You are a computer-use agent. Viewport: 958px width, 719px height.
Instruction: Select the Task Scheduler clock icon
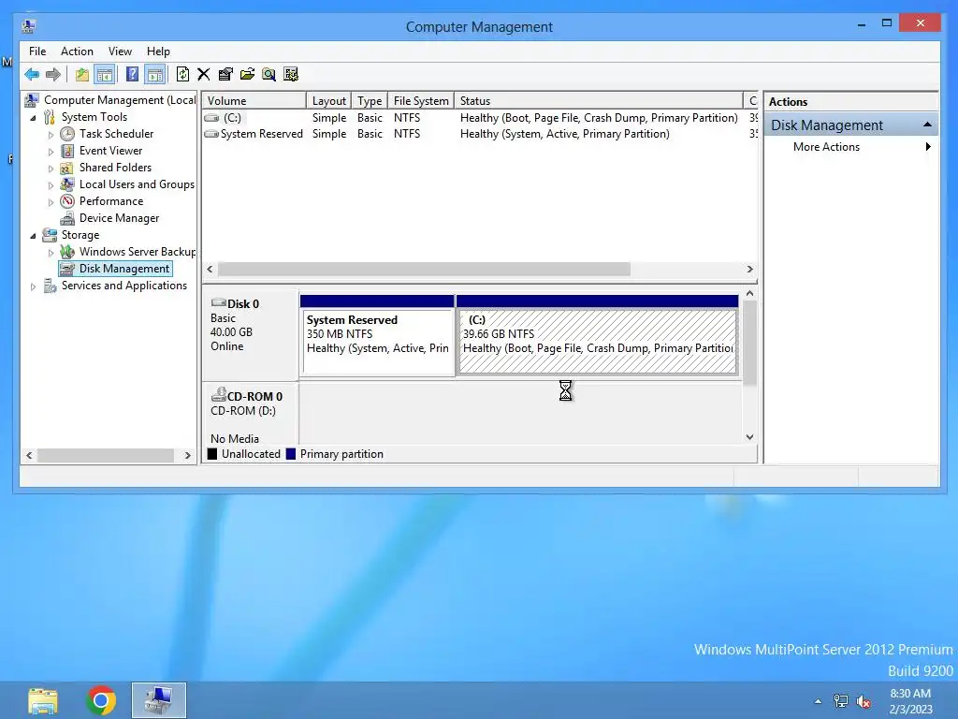(67, 134)
